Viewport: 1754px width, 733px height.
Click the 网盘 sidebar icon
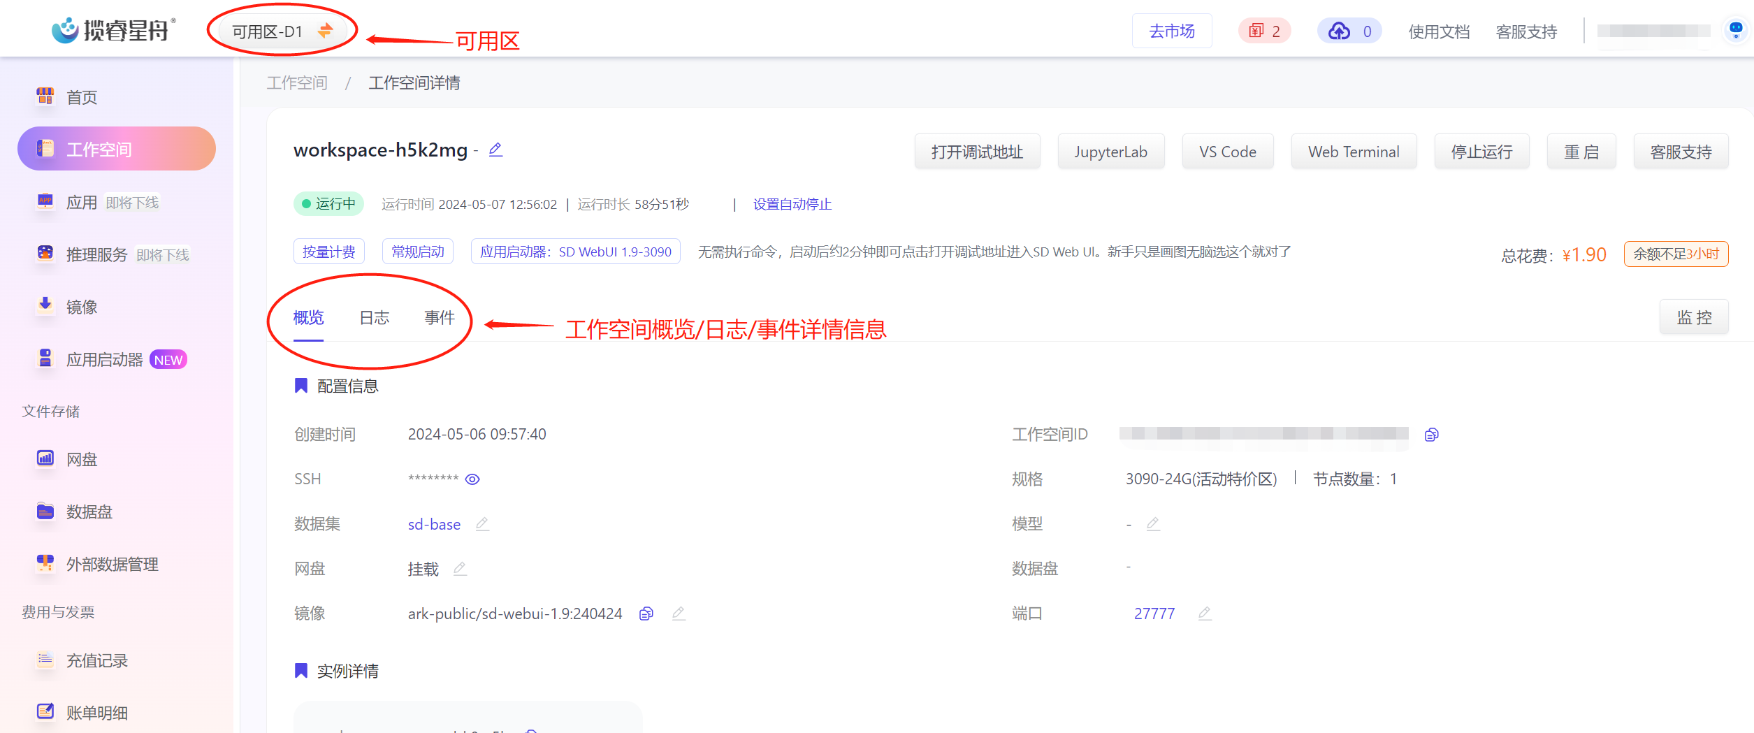pyautogui.click(x=45, y=458)
